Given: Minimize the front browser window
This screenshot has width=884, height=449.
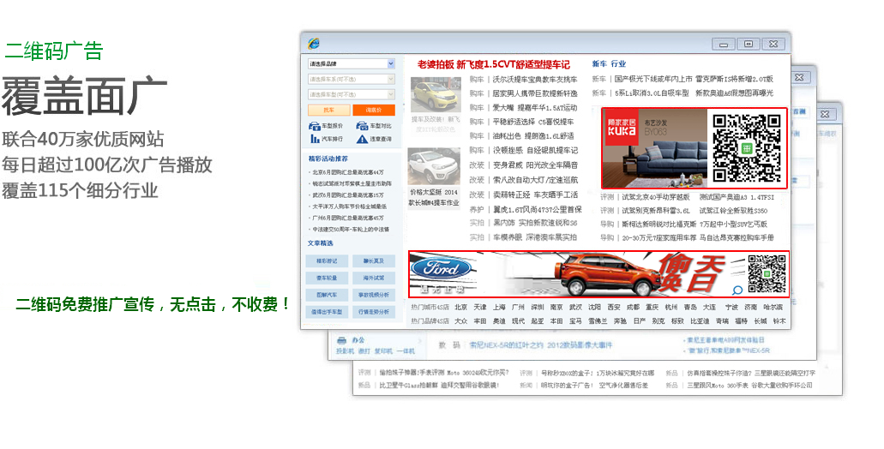Looking at the screenshot, I should (x=724, y=44).
